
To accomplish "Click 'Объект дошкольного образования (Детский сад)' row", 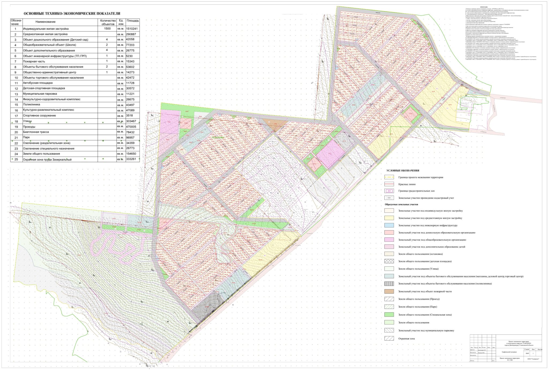I will (55, 40).
